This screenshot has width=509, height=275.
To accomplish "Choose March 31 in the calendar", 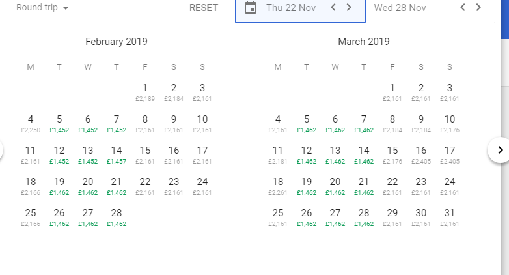I will point(450,217).
